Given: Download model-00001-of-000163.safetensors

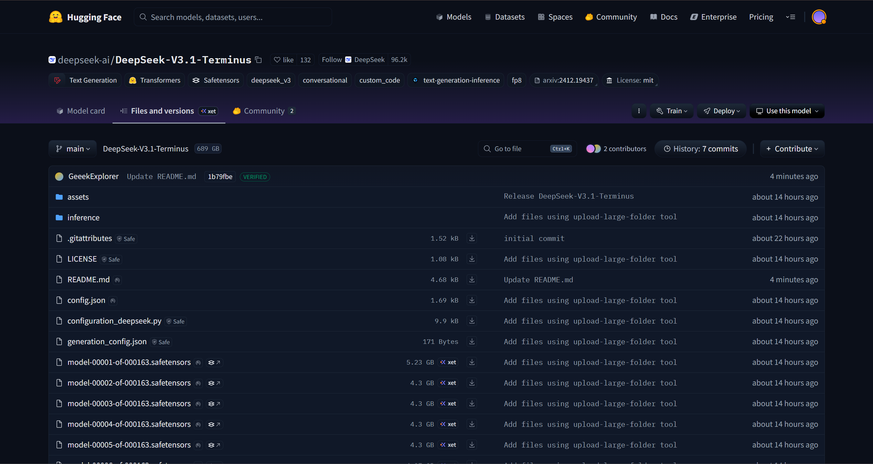Looking at the screenshot, I should [472, 362].
